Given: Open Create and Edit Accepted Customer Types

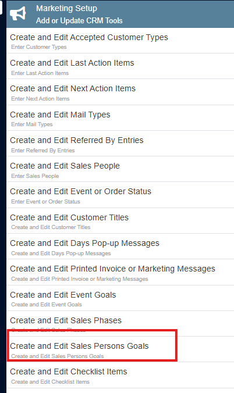Looking at the screenshot, I should coord(120,41).
